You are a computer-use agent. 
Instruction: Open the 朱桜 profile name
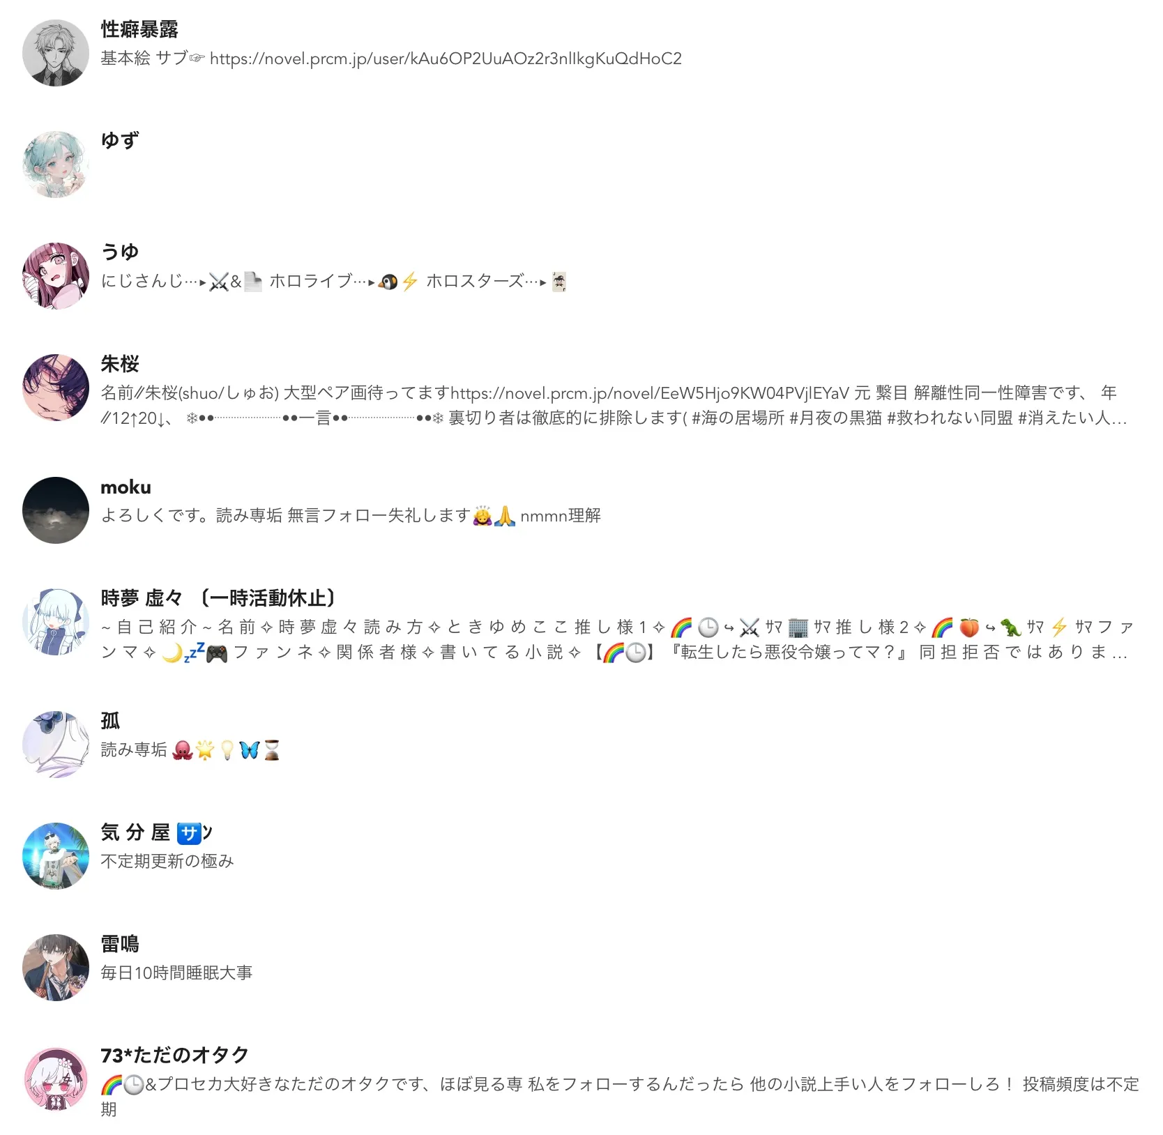[x=120, y=364]
